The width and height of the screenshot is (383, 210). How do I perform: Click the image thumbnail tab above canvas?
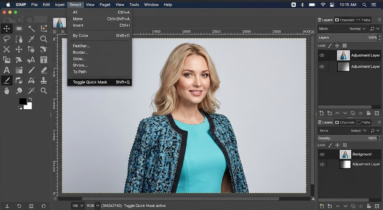pyautogui.click(x=60, y=23)
